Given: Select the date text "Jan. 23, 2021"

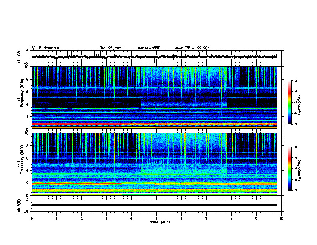Looking at the screenshot, I should coord(112,48).
